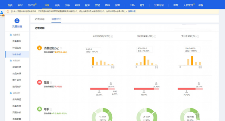Click the highlighted 190.0-400.0 bar in 支付老买家 chart
225x121 pixels.
click(192, 61)
